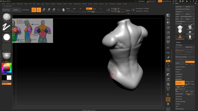The width and height of the screenshot is (198, 111).
Task: Click the Live Boolean button
Action: 25,10
